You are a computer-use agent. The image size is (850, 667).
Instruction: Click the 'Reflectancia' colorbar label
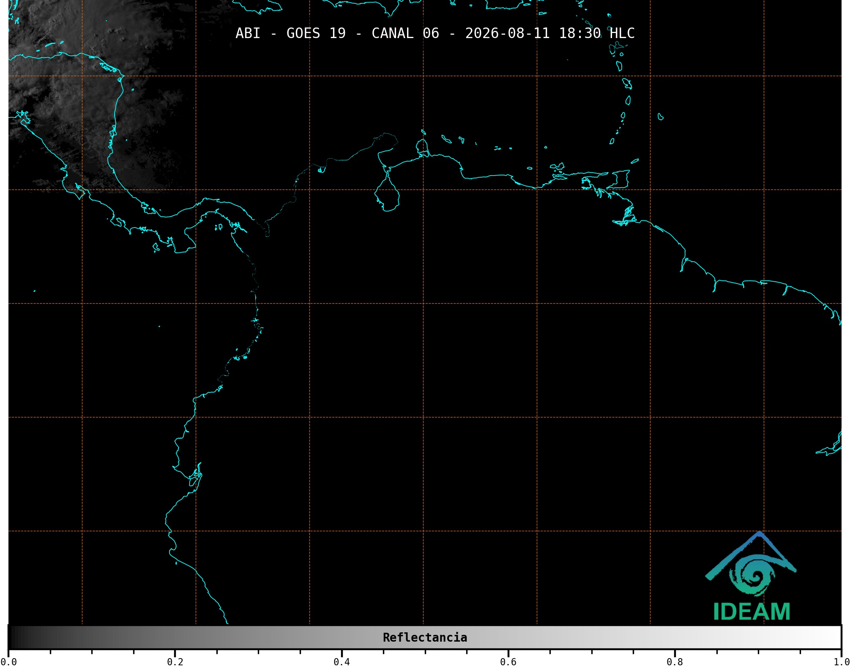(x=425, y=637)
